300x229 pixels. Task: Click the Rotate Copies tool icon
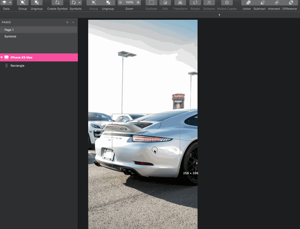(227, 3)
